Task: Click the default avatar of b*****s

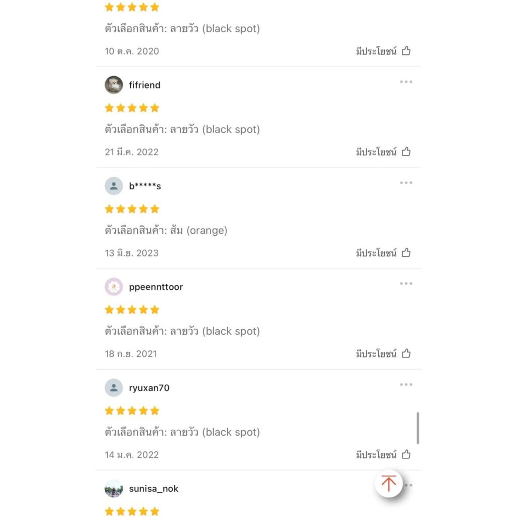Action: (x=114, y=186)
